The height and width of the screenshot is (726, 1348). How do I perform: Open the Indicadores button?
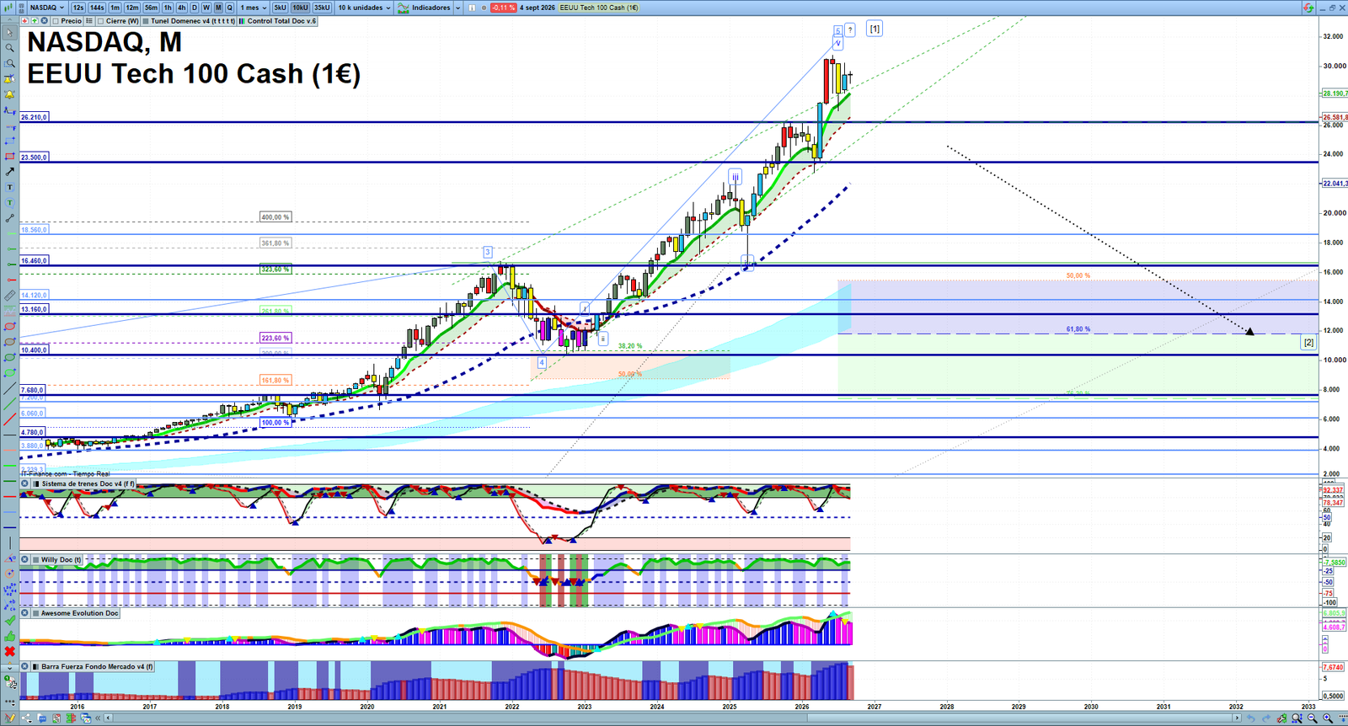pos(425,8)
